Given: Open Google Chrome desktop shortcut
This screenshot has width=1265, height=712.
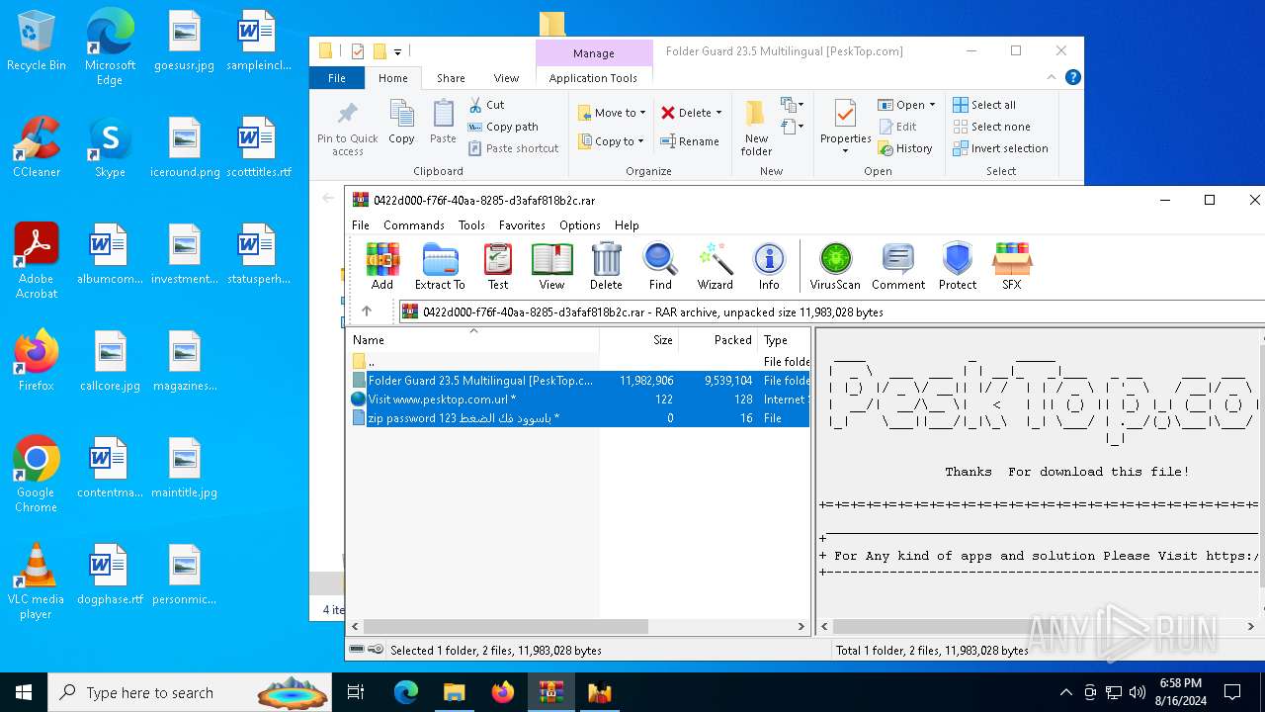Looking at the screenshot, I should coord(36,475).
